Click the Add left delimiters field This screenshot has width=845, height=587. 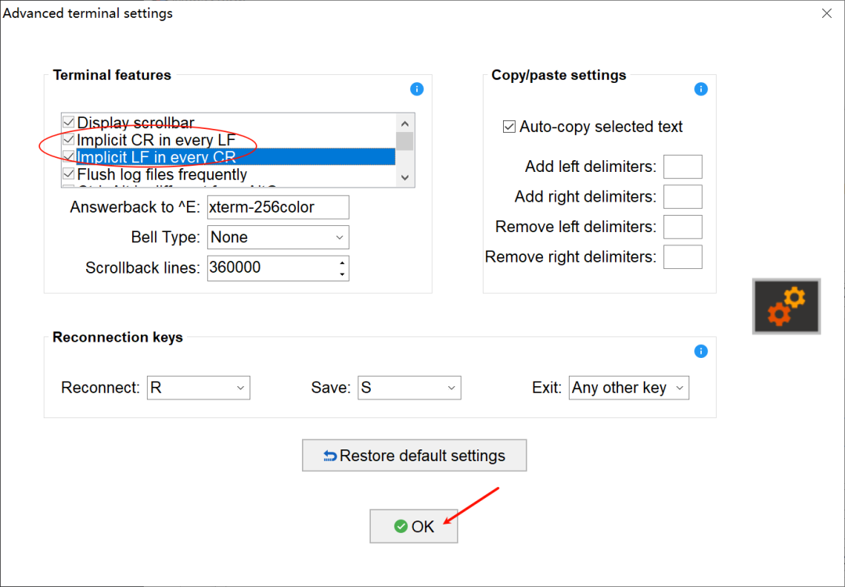tap(682, 166)
